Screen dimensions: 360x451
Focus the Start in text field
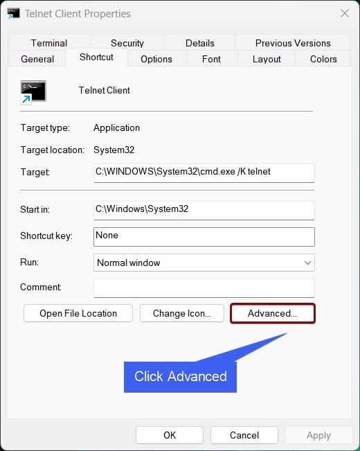(x=204, y=210)
